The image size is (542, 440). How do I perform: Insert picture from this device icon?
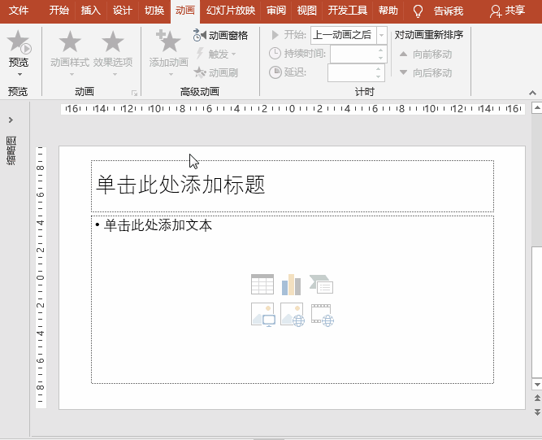coord(263,315)
